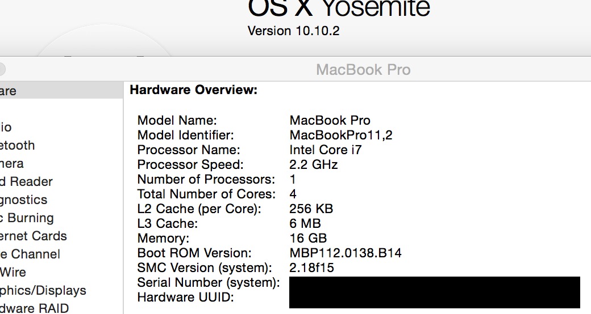Click the Boot ROM version MBP112.0138.B14

point(346,253)
